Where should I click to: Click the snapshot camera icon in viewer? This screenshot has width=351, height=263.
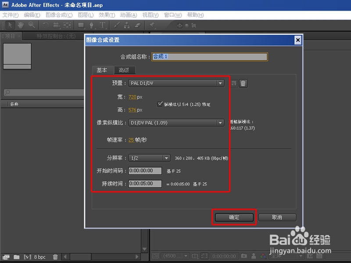click(244, 256)
